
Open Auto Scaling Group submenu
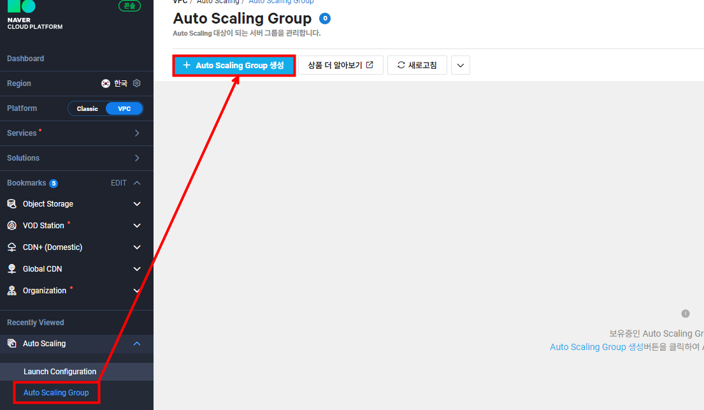coord(56,393)
